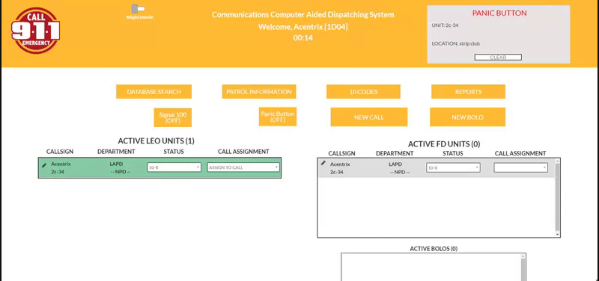The height and width of the screenshot is (281, 599).
Task: Toggle Signal 100 (OFF) button
Action: pos(173,117)
